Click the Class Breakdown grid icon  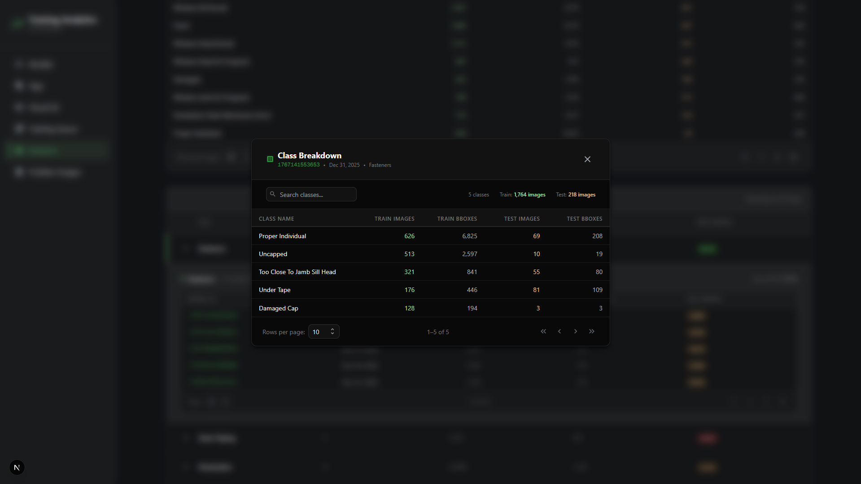pyautogui.click(x=270, y=159)
